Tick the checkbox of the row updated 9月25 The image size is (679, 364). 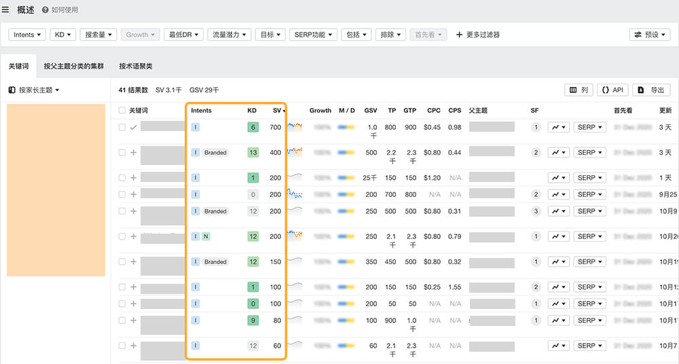[122, 194]
